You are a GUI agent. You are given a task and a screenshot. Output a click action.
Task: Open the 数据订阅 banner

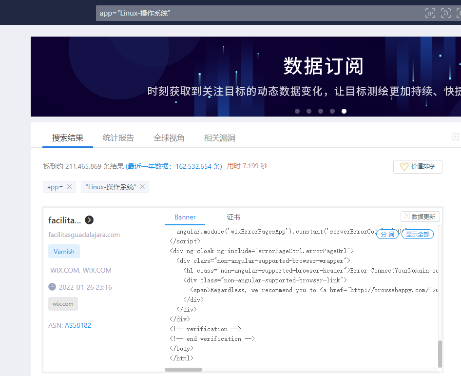pyautogui.click(x=246, y=77)
